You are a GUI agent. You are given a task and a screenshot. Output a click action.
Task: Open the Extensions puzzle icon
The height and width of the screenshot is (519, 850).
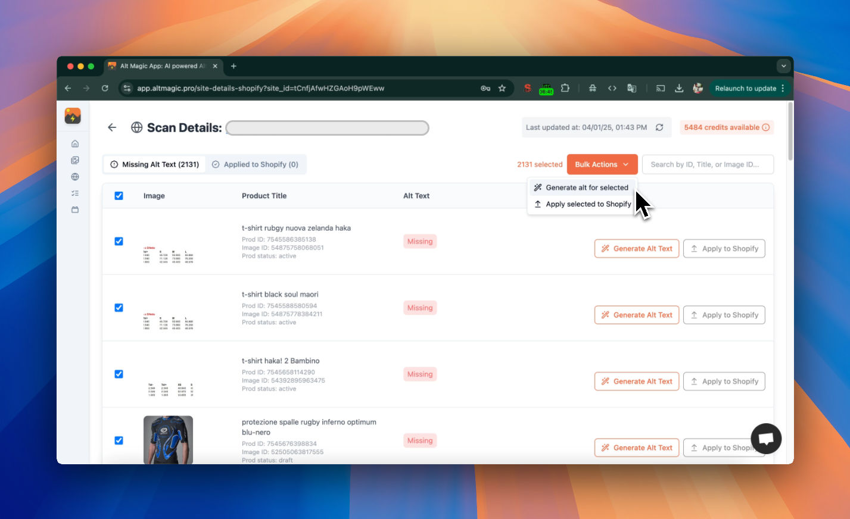coord(565,88)
